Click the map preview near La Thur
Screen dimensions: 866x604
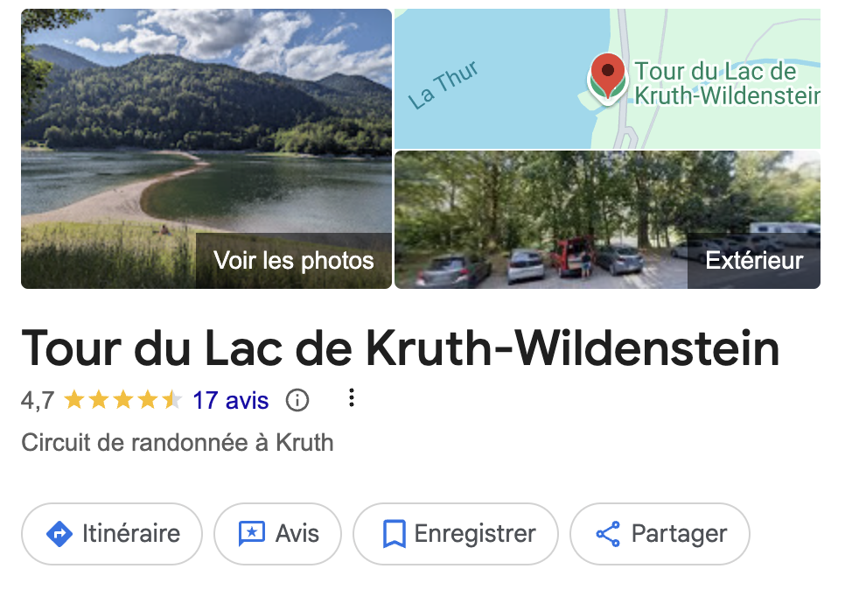pyautogui.click(x=608, y=79)
